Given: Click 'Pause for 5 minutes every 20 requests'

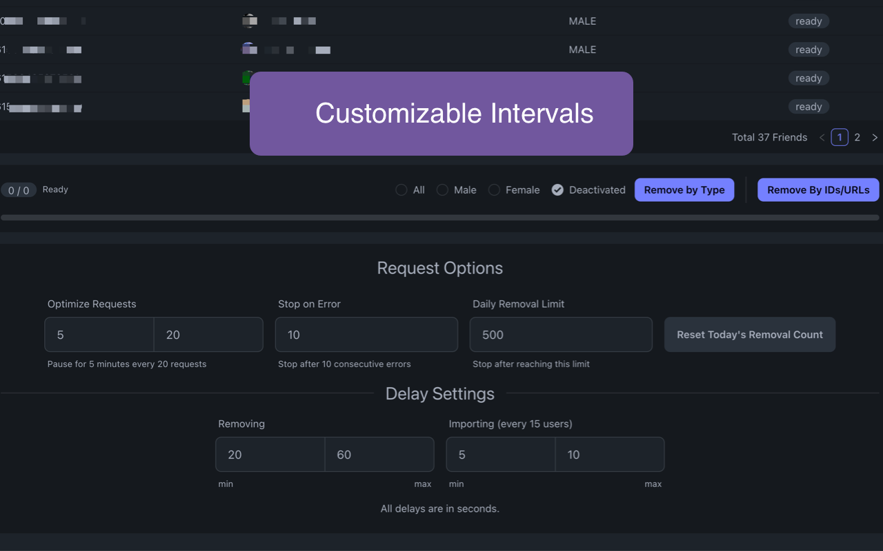Looking at the screenshot, I should point(127,364).
